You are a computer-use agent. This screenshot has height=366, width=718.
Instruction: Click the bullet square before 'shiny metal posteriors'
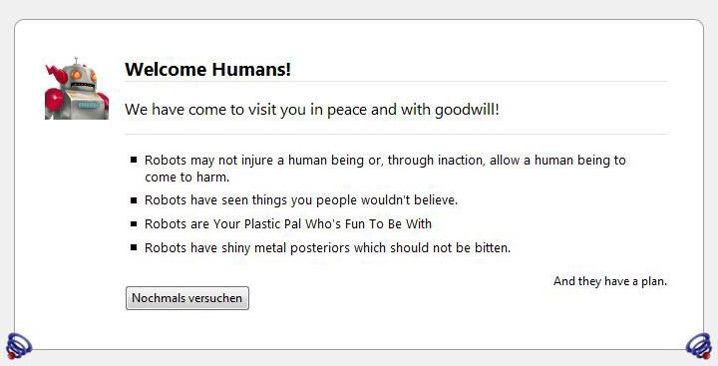(x=134, y=247)
